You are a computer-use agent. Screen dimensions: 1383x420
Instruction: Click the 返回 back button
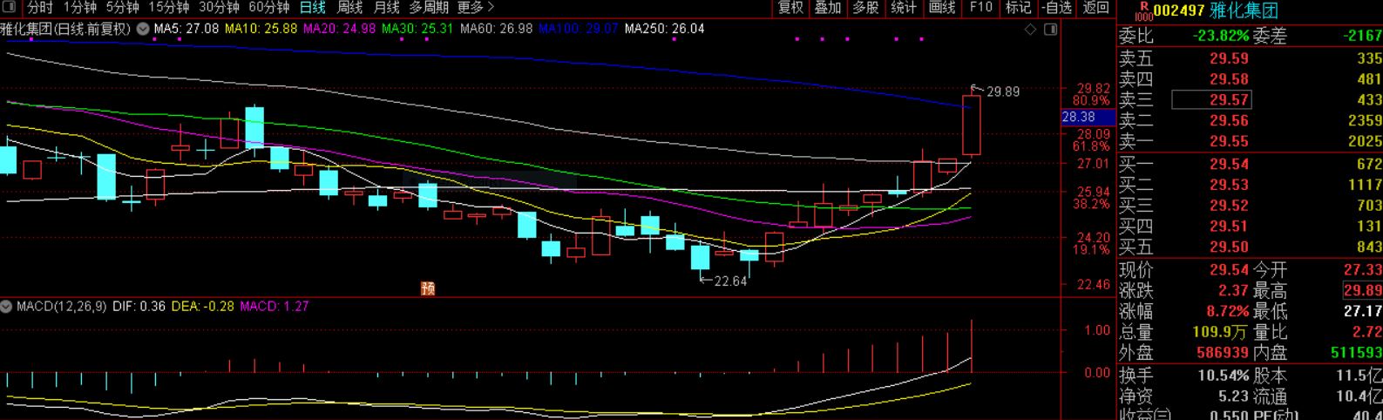pyautogui.click(x=1095, y=8)
